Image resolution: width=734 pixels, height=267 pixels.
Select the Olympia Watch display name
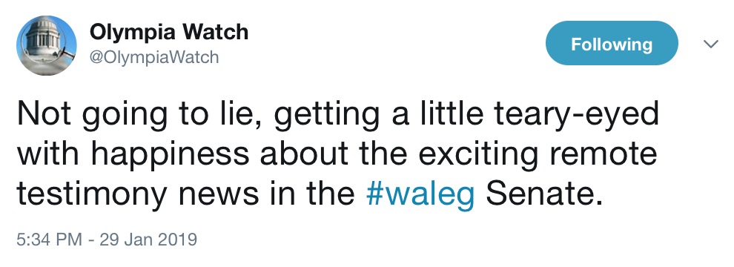coord(168,33)
